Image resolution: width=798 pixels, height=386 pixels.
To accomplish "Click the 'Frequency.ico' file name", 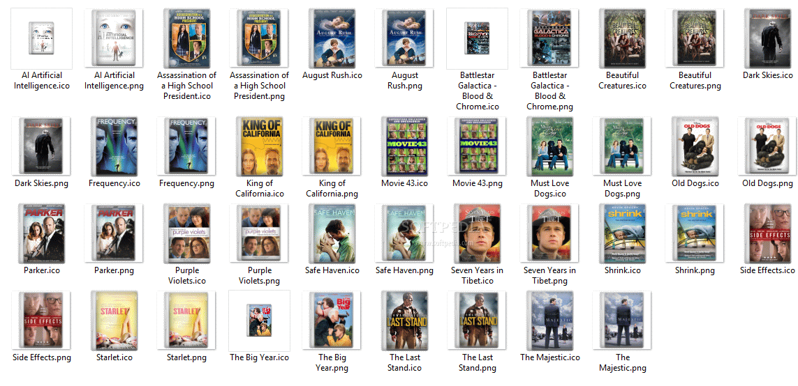I will pyautogui.click(x=114, y=183).
